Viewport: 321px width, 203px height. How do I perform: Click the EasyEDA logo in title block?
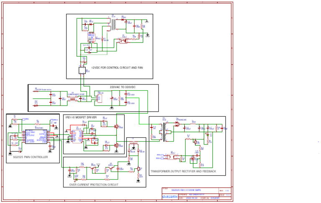[170, 197]
